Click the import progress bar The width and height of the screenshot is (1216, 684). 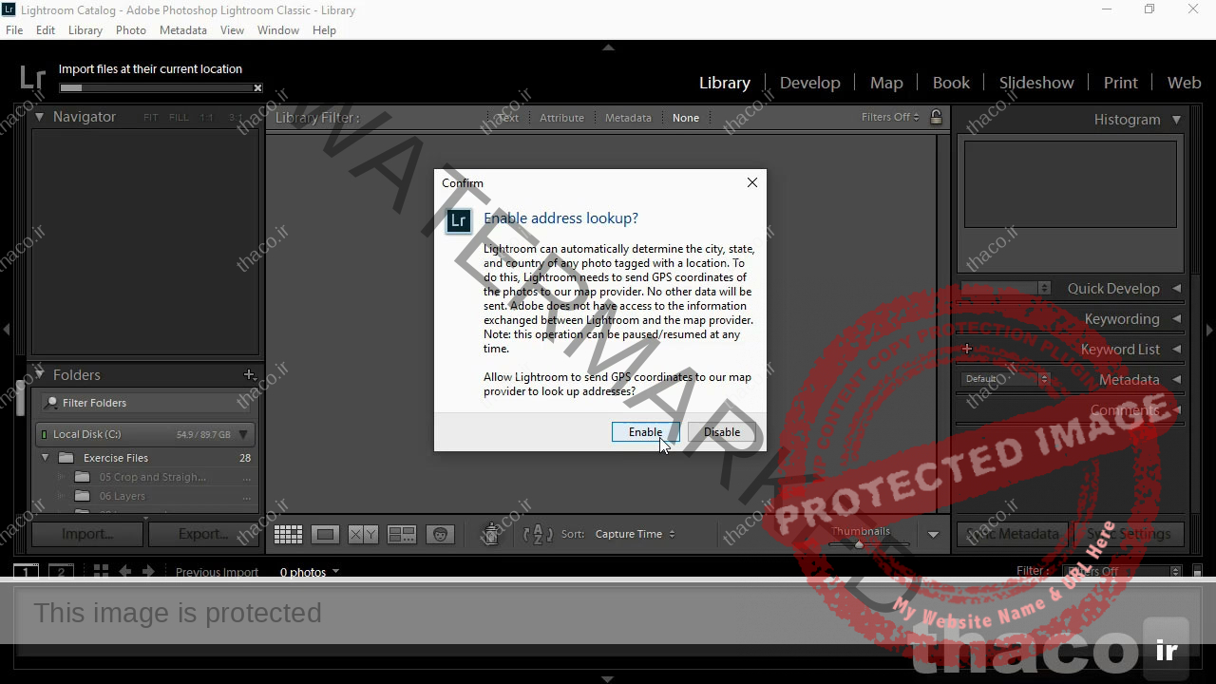155,88
